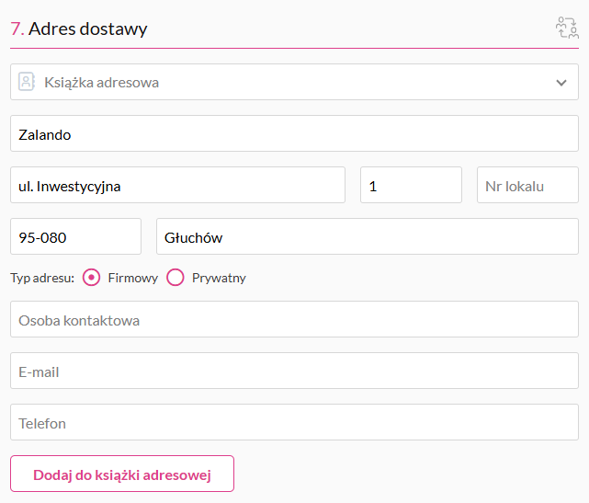Click the E-mail input field
589x503 pixels.
click(294, 371)
